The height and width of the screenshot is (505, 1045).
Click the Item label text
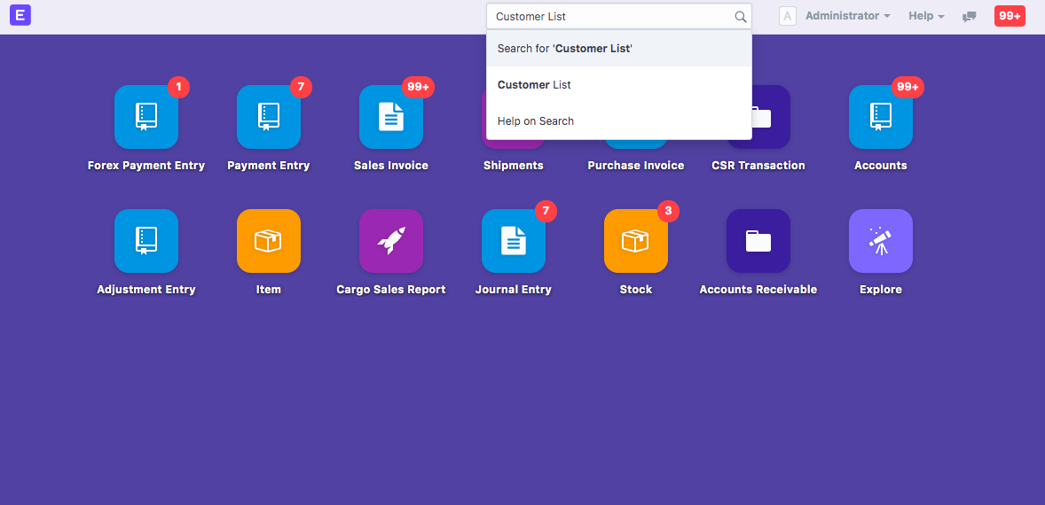[269, 290]
